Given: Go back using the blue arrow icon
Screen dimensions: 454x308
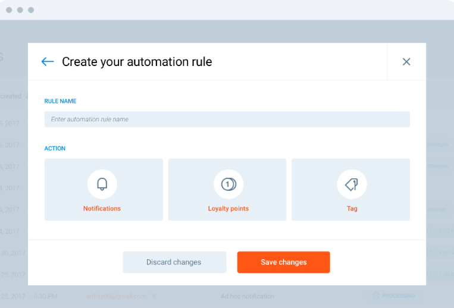Looking at the screenshot, I should [x=48, y=62].
